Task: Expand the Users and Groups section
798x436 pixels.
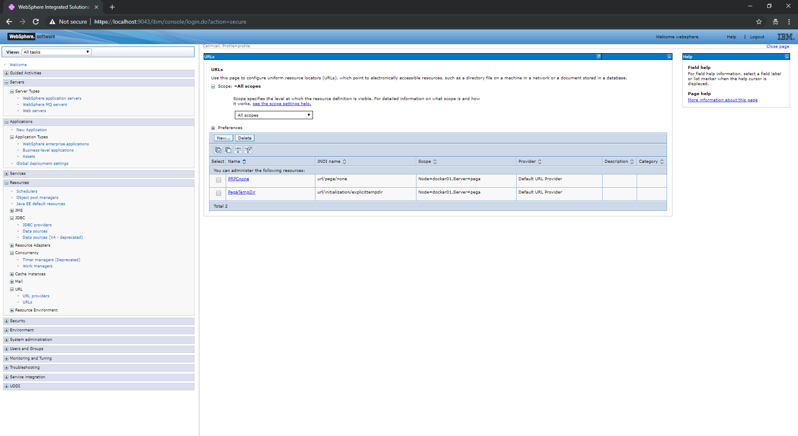Action: (6, 349)
